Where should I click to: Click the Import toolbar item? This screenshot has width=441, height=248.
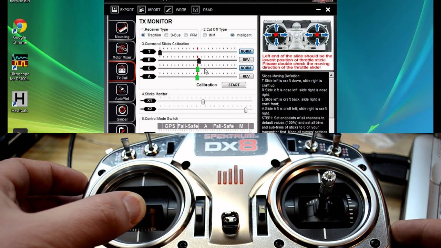click(x=149, y=10)
